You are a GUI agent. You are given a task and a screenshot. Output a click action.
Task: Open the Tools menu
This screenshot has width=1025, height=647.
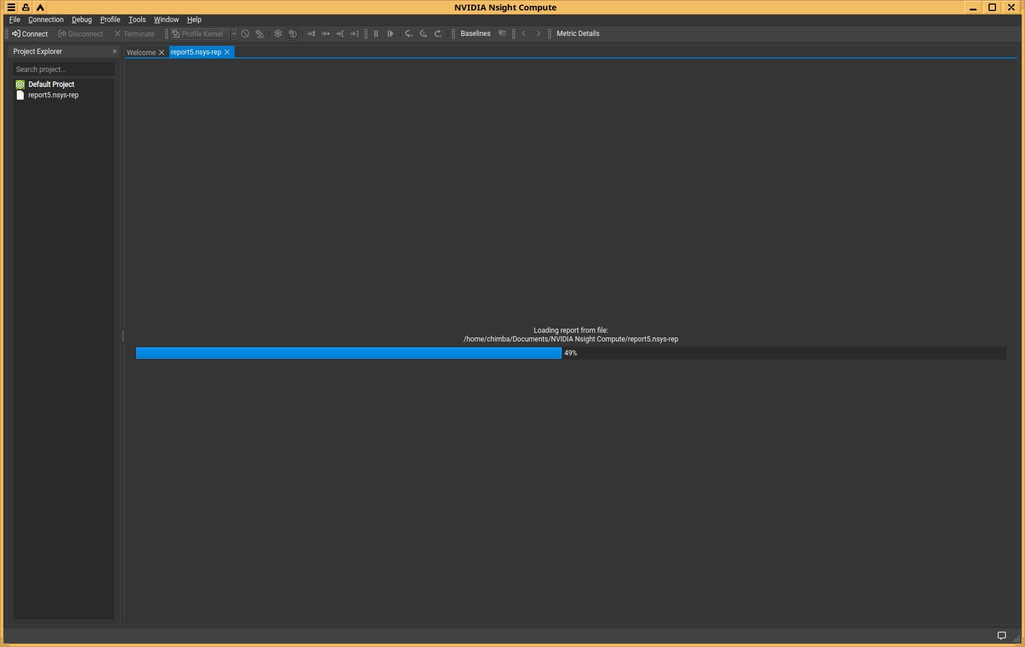tap(137, 20)
